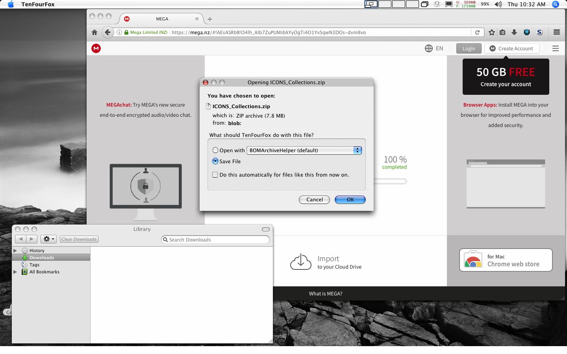Click the What is MEGA? link
Image resolution: width=567 pixels, height=354 pixels.
[x=326, y=293]
